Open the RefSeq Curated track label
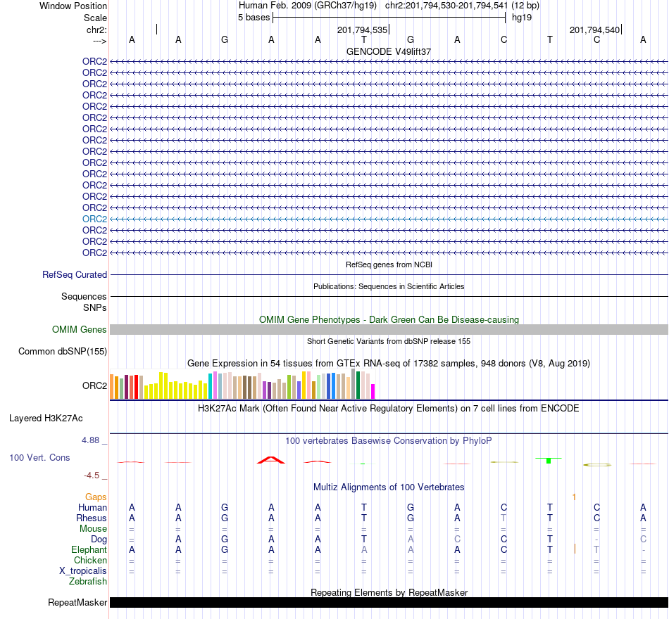 [75, 275]
